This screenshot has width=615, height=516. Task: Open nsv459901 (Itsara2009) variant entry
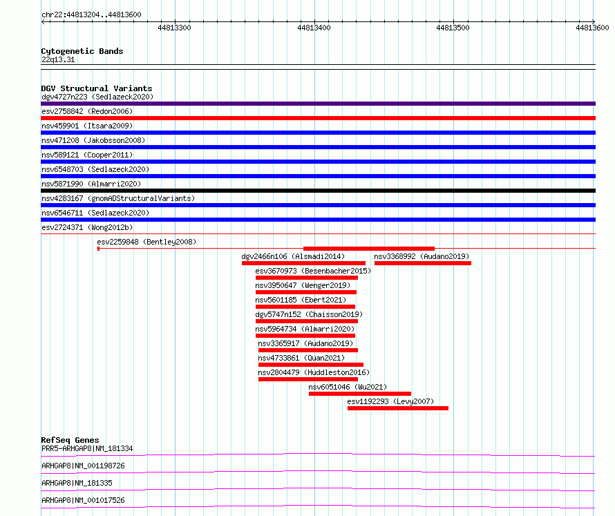click(x=87, y=126)
